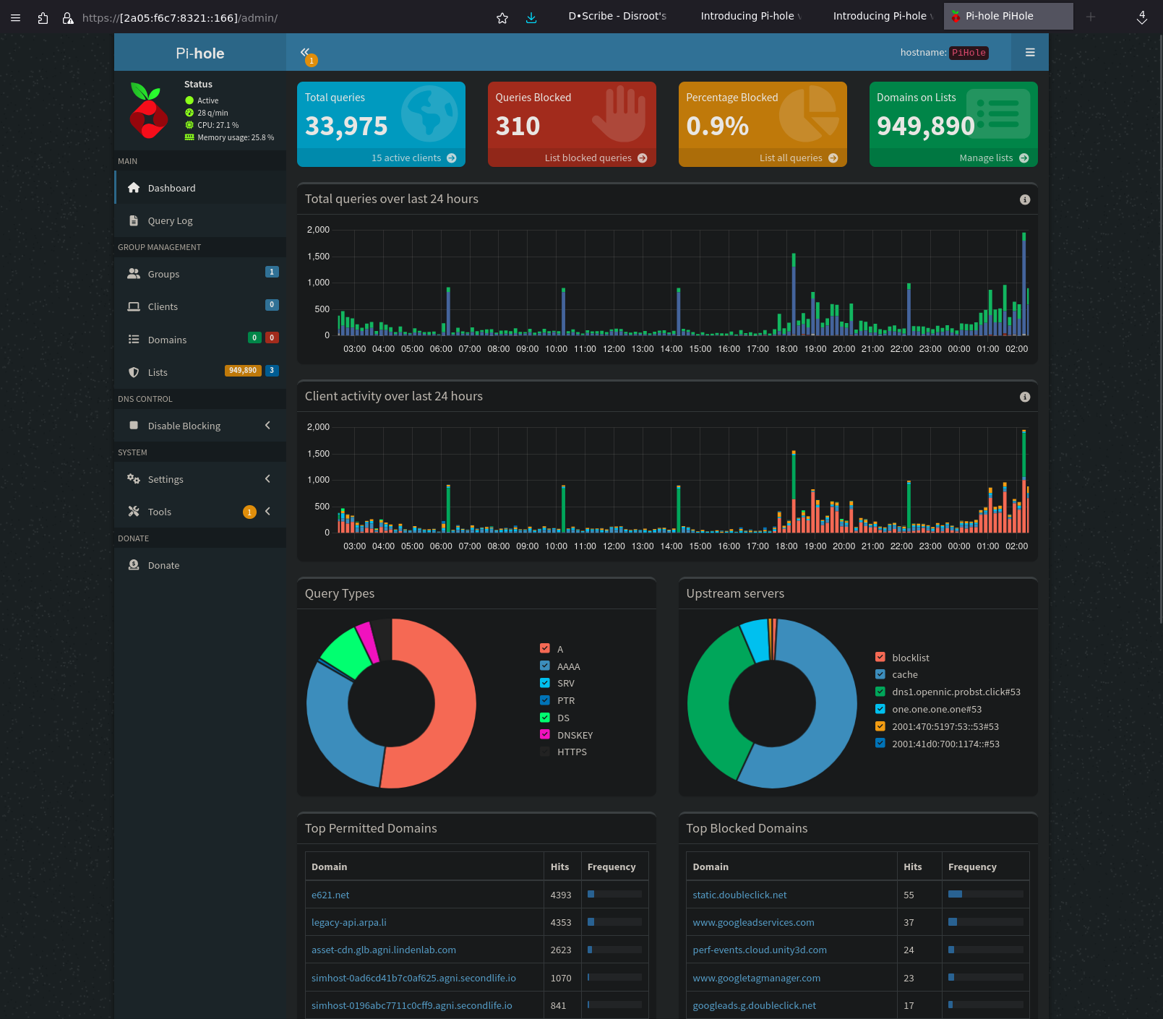Enable the HTTPS query type checkbox
1163x1019 pixels.
pyautogui.click(x=545, y=752)
